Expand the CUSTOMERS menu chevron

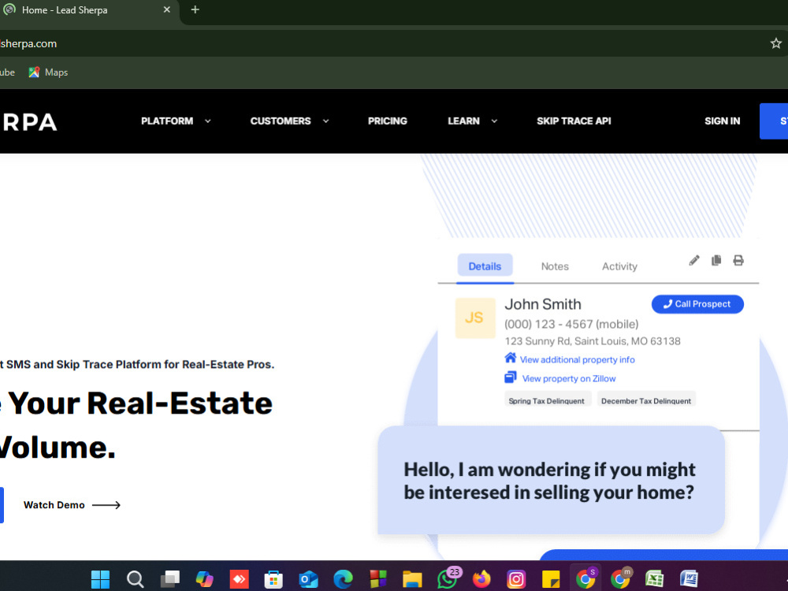[x=325, y=121]
